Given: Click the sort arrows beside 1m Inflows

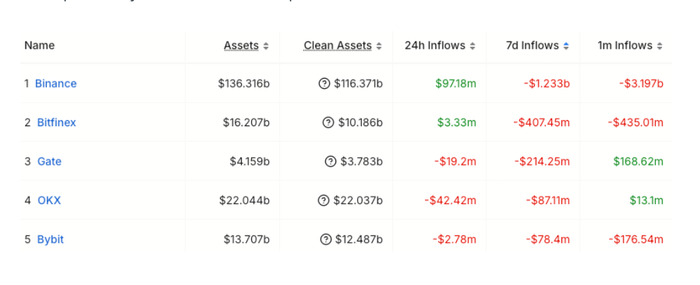Looking at the screenshot, I should tap(660, 46).
